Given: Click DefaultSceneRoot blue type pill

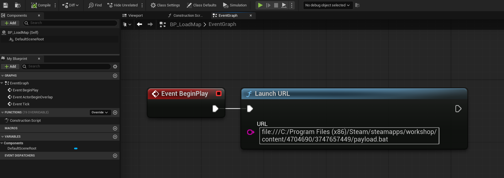Looking at the screenshot, I should pyautogui.click(x=76, y=148).
